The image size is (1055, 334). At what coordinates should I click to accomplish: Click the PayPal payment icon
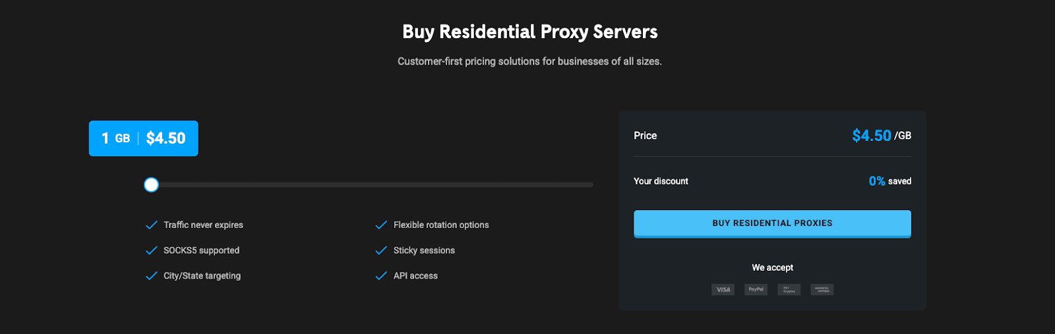tap(756, 289)
